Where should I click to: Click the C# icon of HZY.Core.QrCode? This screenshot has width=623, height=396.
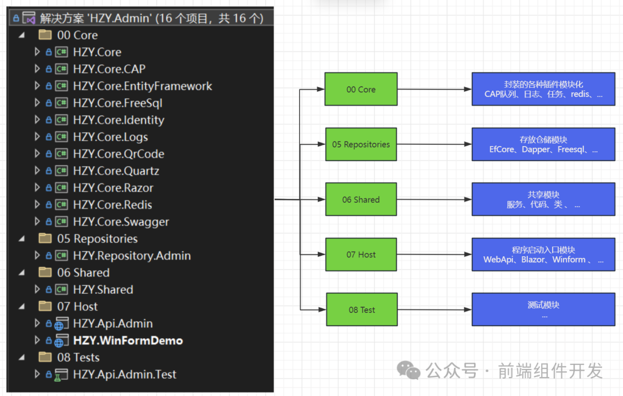point(61,154)
